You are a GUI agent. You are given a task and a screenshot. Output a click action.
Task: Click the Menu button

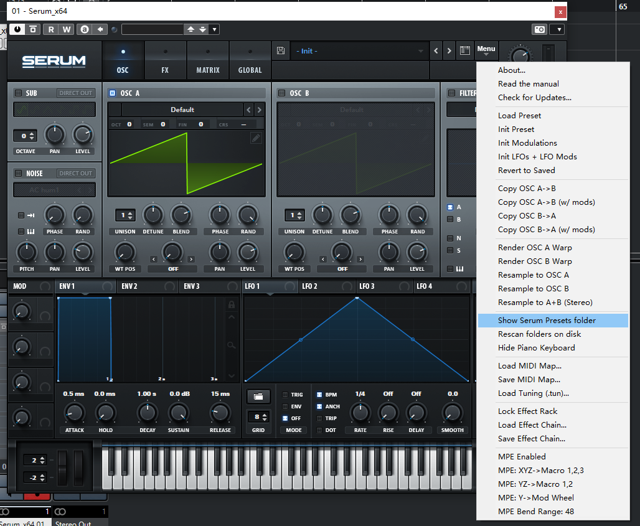[486, 50]
